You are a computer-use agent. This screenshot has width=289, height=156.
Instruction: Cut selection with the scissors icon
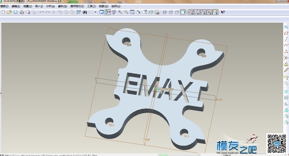[54, 12]
